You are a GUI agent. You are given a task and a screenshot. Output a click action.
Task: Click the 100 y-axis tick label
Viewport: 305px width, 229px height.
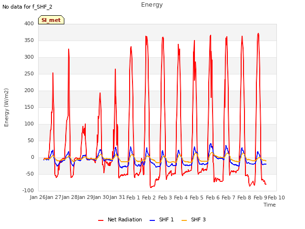pos(29,124)
